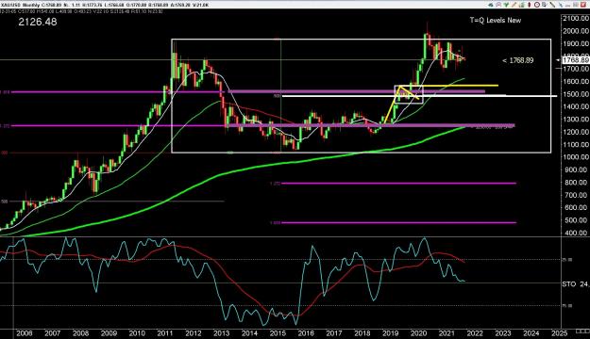Click the large 2126.48 price readout
590x339 pixels.
tap(38, 22)
